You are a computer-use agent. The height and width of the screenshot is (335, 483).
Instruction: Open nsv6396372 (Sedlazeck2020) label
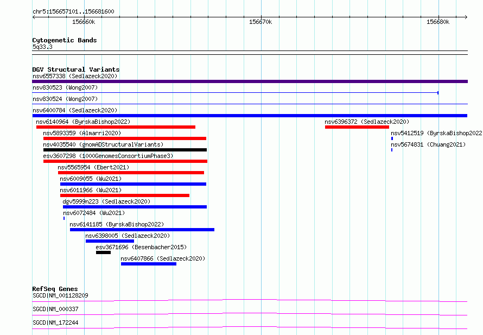pos(367,122)
